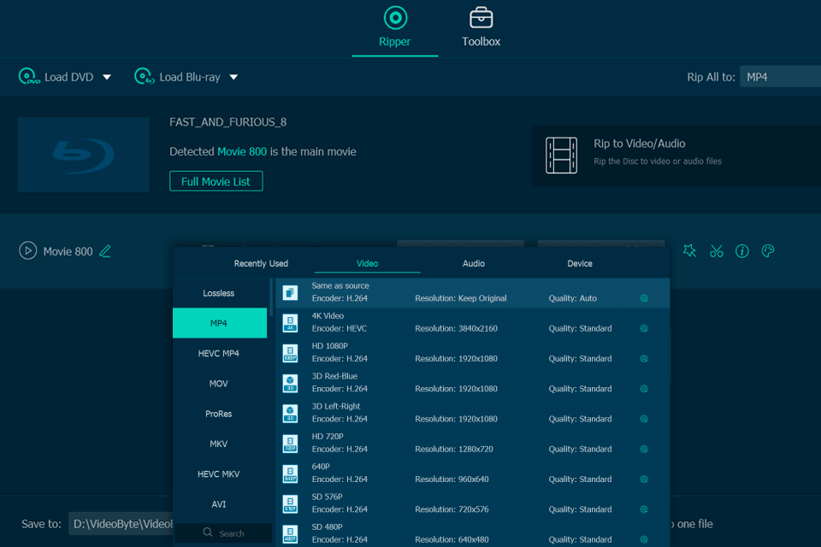Click the search magnifier icon
The image size is (821, 547).
pos(208,532)
